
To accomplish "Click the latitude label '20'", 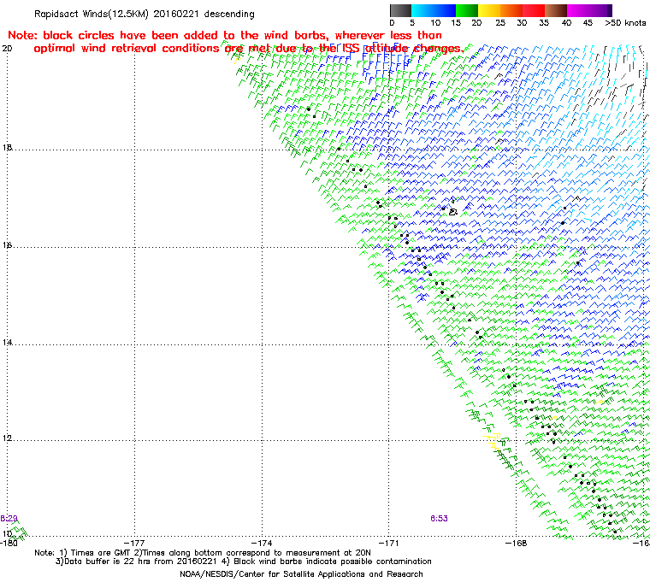I will pos(7,49).
